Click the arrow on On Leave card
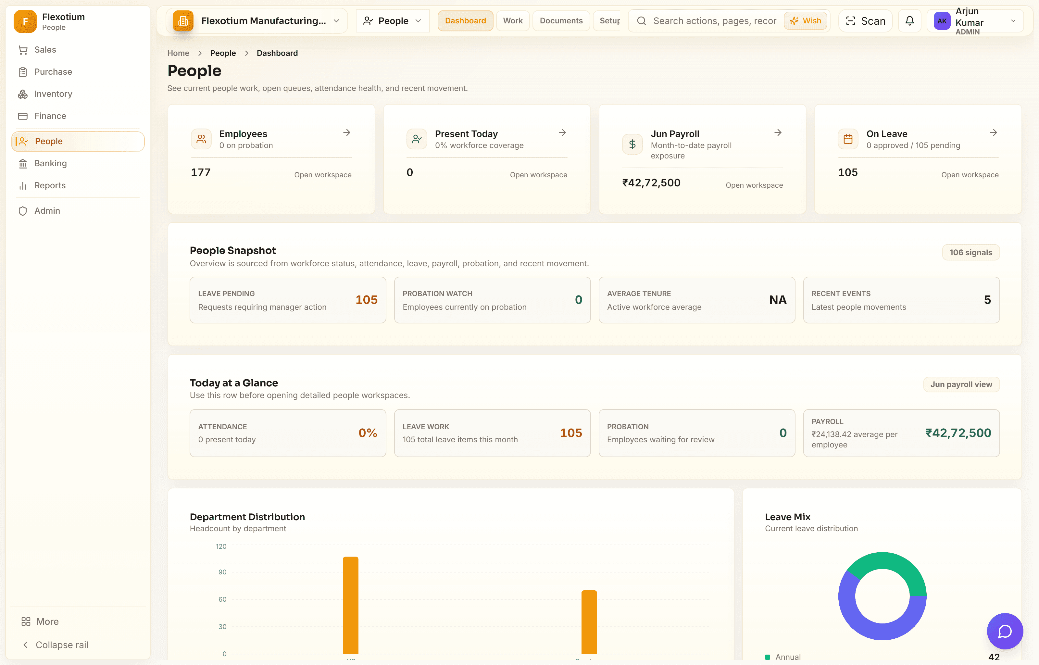The image size is (1039, 665). pos(993,132)
